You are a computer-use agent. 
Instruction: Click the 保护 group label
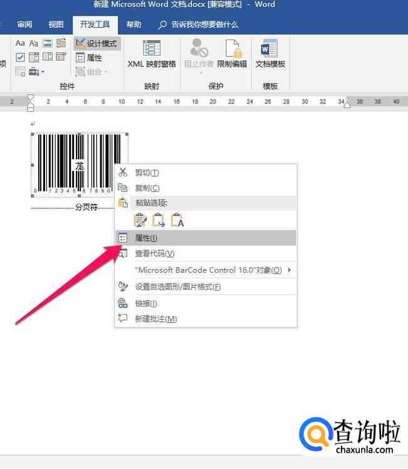click(216, 86)
